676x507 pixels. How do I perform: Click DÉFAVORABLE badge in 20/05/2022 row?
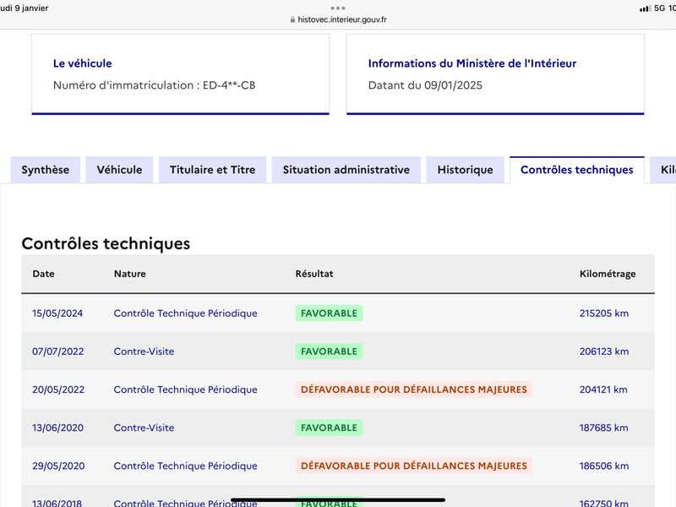click(414, 390)
